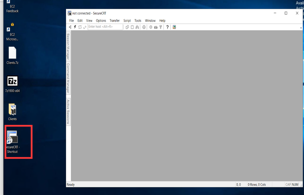This screenshot has width=304, height=195.
Task: Show the Active Sessions side tab
Action: click(68, 111)
